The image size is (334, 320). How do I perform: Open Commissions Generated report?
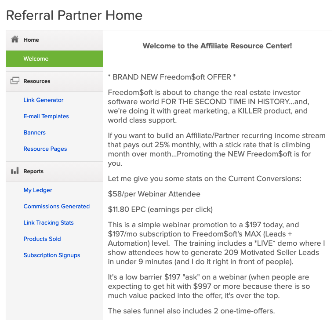[57, 206]
